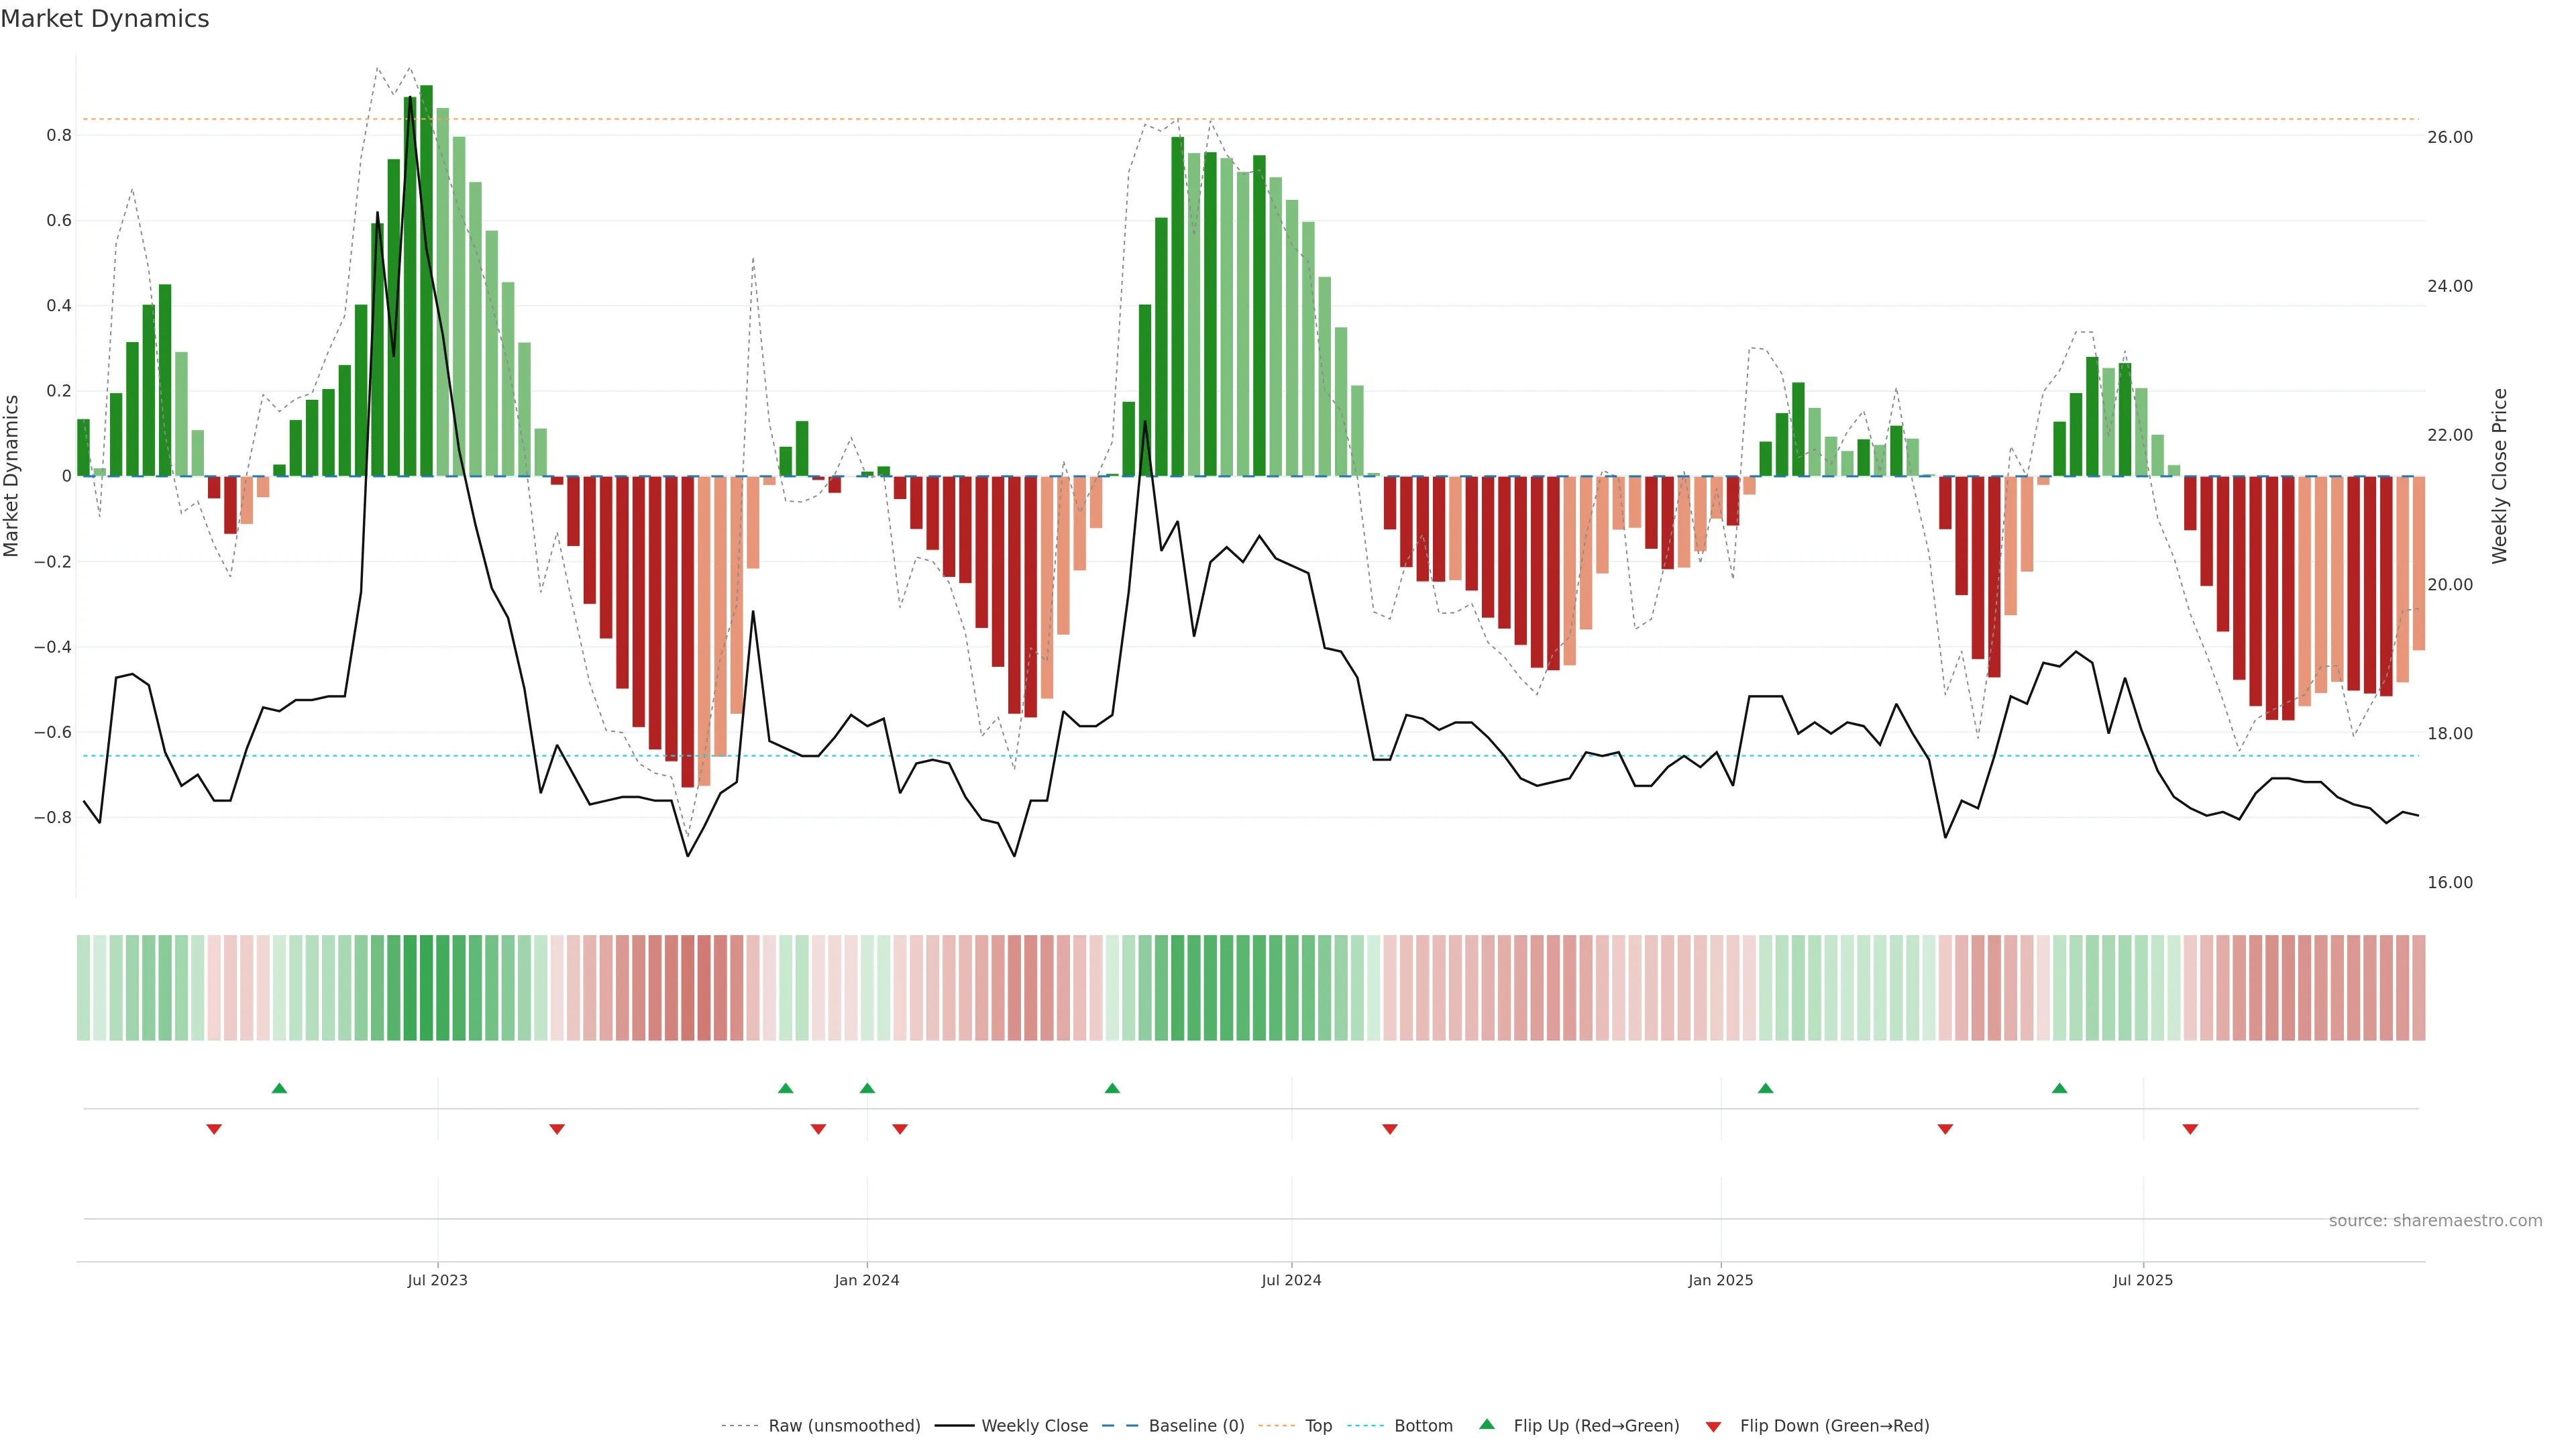Click the rightmost red flip-down triangle marker
This screenshot has width=2576, height=1449.
pos(2190,1129)
